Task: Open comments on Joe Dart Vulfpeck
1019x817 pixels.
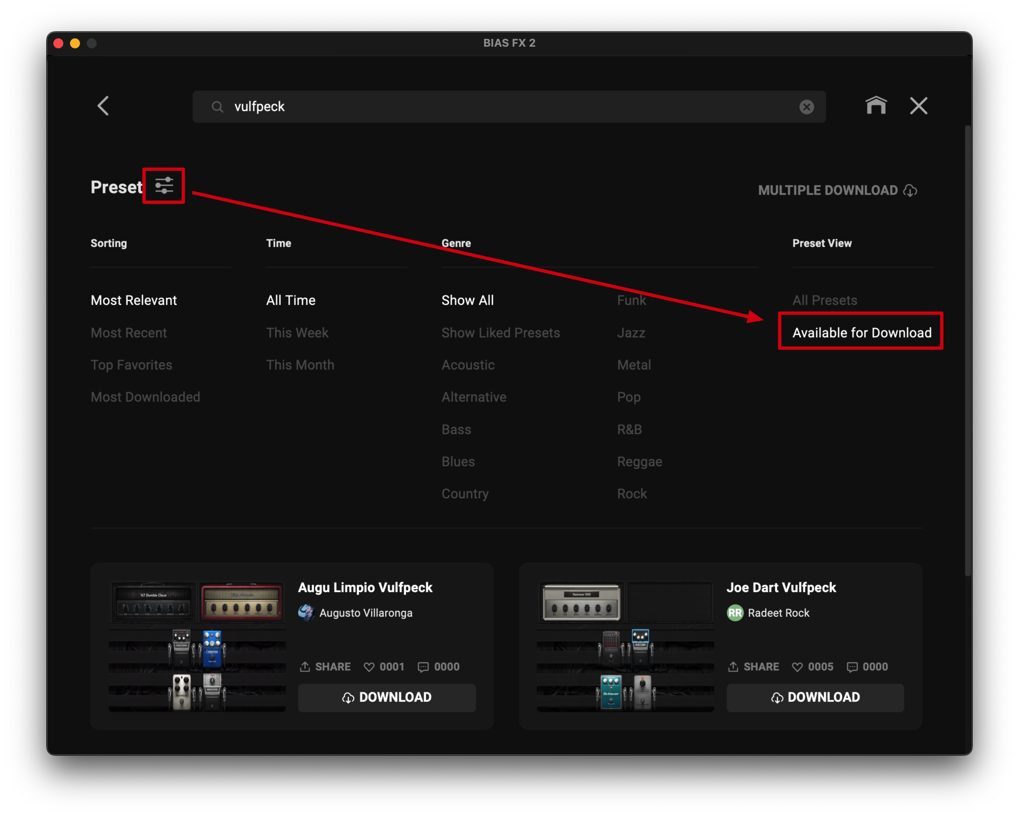Action: pyautogui.click(x=852, y=667)
